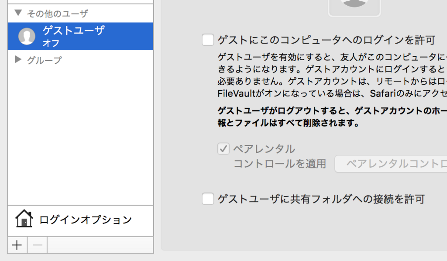The width and height of the screenshot is (447, 261).
Task: Enable ゲストユーザに共有フォルダへの接続を許可 checkbox
Action: click(x=208, y=199)
